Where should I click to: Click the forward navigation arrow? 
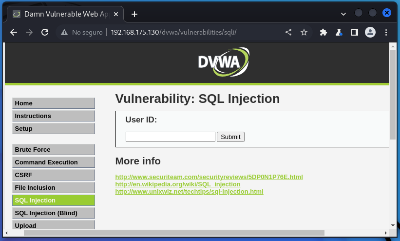(x=29, y=32)
